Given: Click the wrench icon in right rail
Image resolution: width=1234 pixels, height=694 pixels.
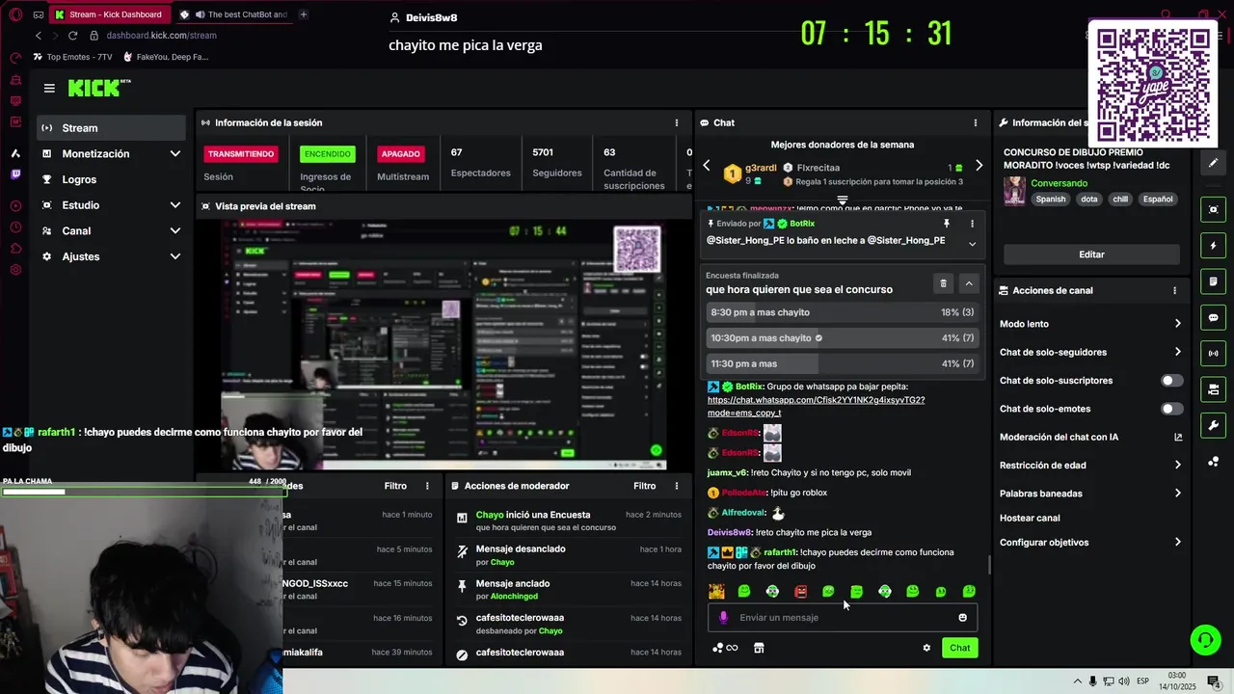Looking at the screenshot, I should 1213,425.
